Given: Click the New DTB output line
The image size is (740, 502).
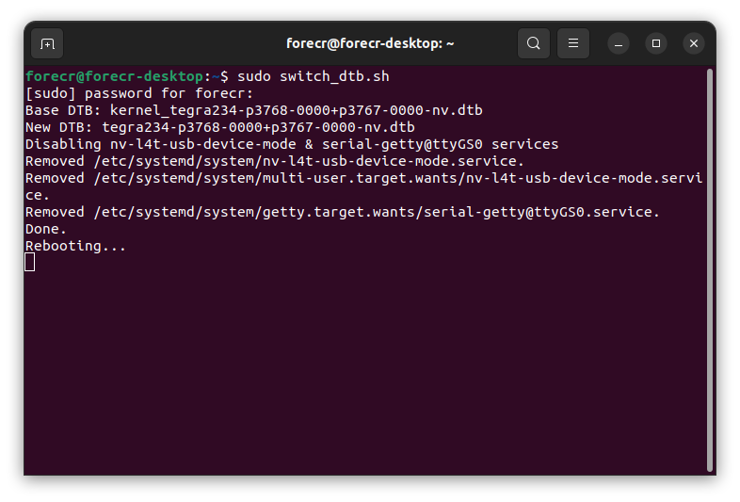Looking at the screenshot, I should click(220, 127).
